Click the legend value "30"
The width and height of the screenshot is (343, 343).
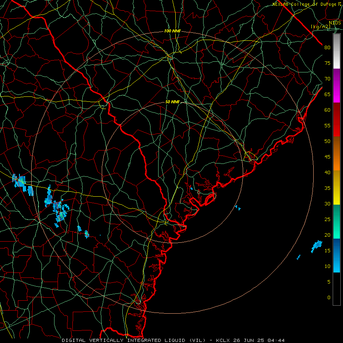pyautogui.click(x=327, y=204)
